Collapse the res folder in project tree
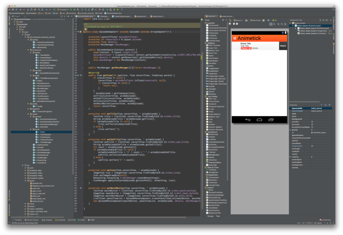Viewport: 343px width, 235px height. point(23,165)
